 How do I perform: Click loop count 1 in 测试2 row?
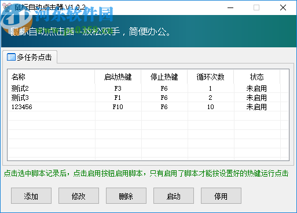[210, 88]
